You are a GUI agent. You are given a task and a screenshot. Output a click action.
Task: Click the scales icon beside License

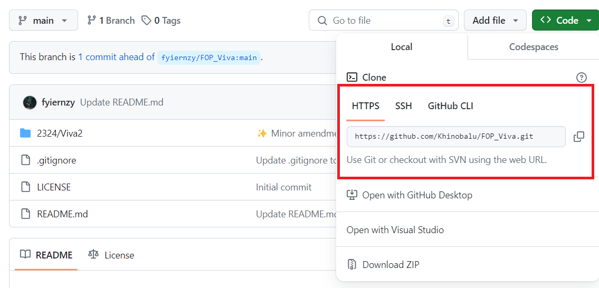pyautogui.click(x=93, y=255)
